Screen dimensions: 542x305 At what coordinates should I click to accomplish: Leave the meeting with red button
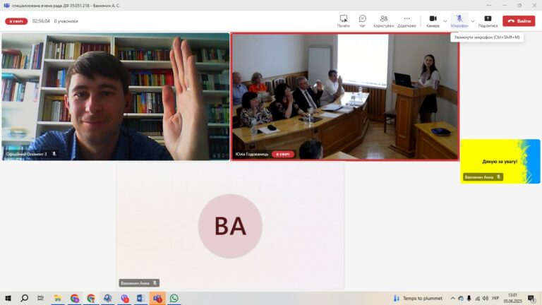point(519,21)
